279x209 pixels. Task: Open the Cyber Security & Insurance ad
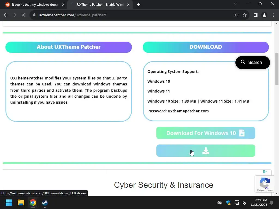[x=163, y=185]
